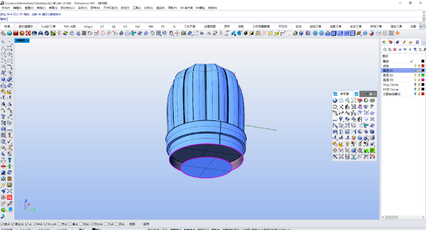Open the blue monitor icon panel tab
The image size is (426, 230).
(x=417, y=42)
